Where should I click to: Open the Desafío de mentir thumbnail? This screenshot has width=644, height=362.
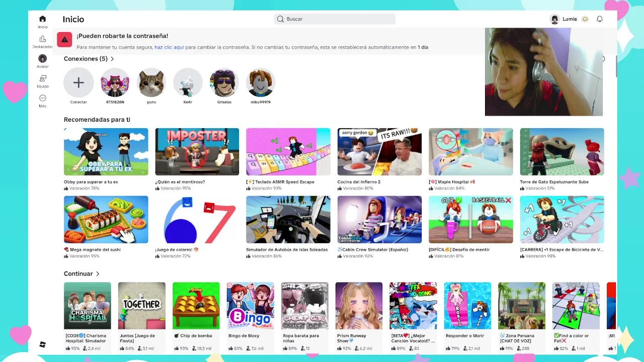click(471, 220)
